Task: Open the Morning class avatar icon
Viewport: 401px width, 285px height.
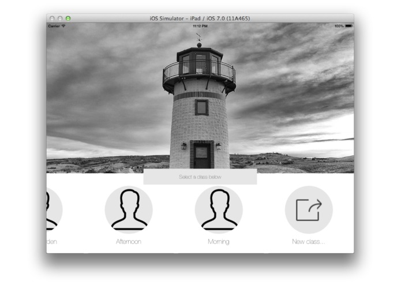Action: click(x=219, y=209)
